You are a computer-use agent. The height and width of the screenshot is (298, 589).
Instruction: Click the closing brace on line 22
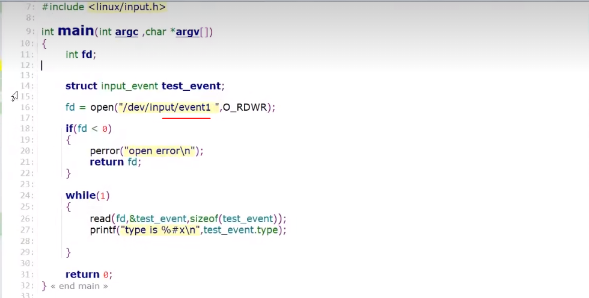pos(69,173)
